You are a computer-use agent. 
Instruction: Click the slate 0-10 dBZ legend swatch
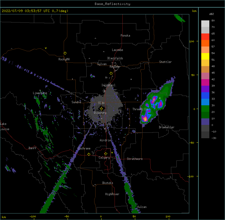click(205, 122)
